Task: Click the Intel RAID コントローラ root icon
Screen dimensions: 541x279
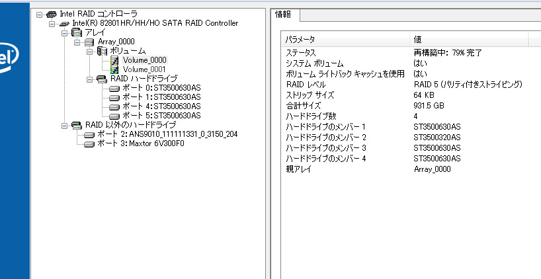Action: click(52, 15)
